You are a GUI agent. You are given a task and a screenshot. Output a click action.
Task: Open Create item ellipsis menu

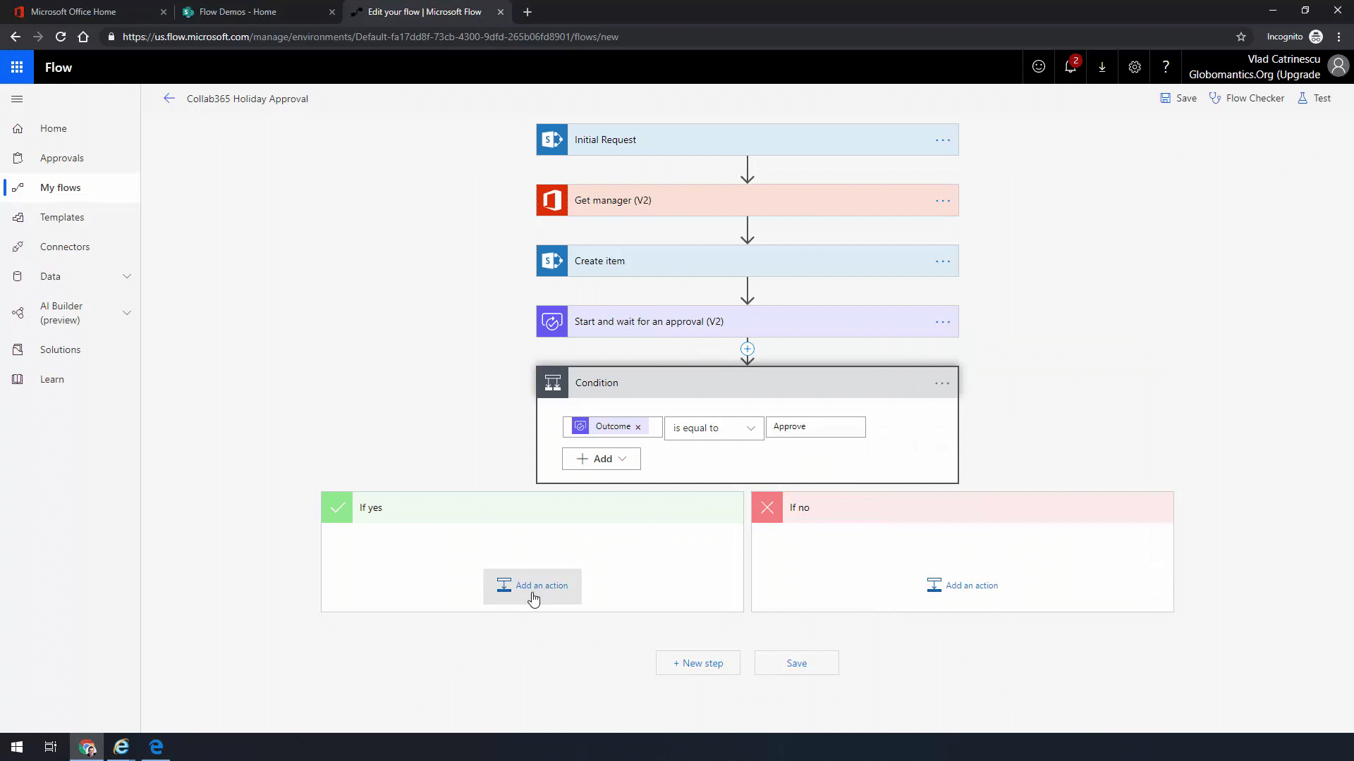pyautogui.click(x=943, y=261)
